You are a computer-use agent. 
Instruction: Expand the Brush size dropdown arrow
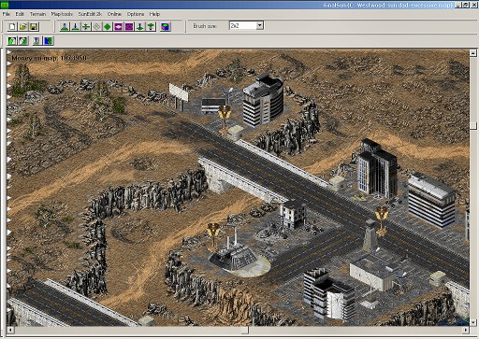point(260,25)
